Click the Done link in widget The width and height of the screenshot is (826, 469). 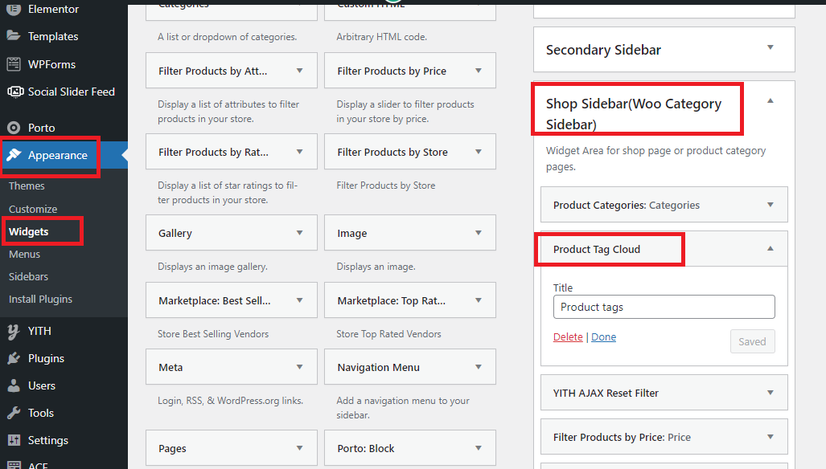(603, 337)
